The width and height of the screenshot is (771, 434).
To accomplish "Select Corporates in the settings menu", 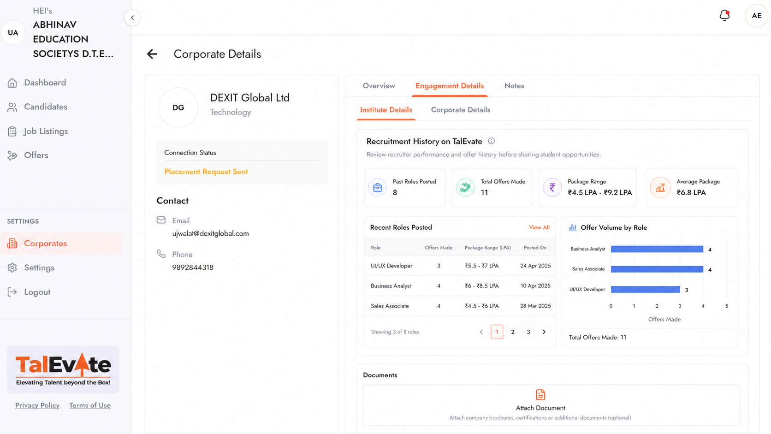I will 61,244.
